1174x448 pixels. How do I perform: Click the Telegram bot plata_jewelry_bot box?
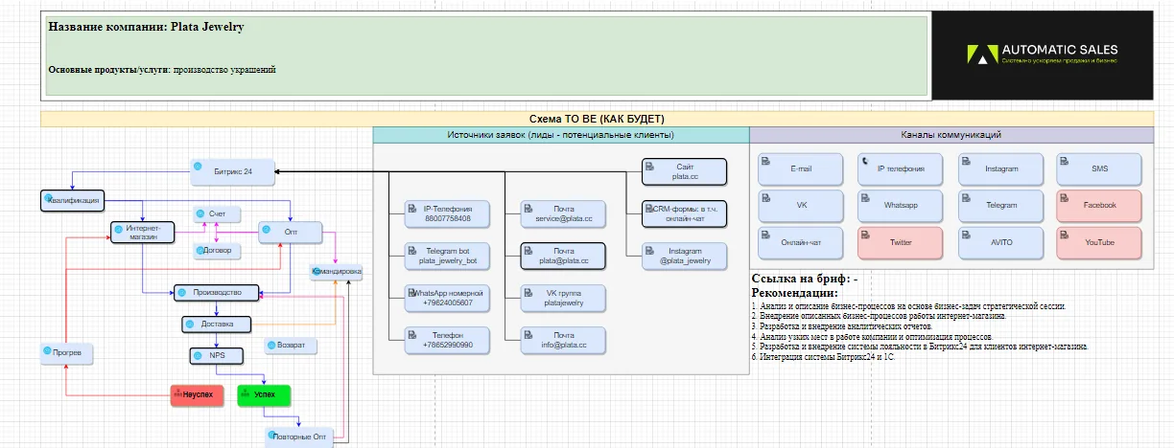tap(446, 256)
